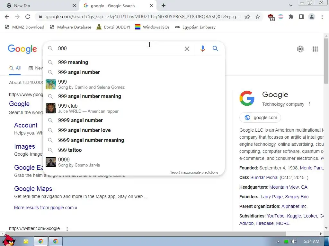Click the vertical page scrollbar thumb

(326, 61)
